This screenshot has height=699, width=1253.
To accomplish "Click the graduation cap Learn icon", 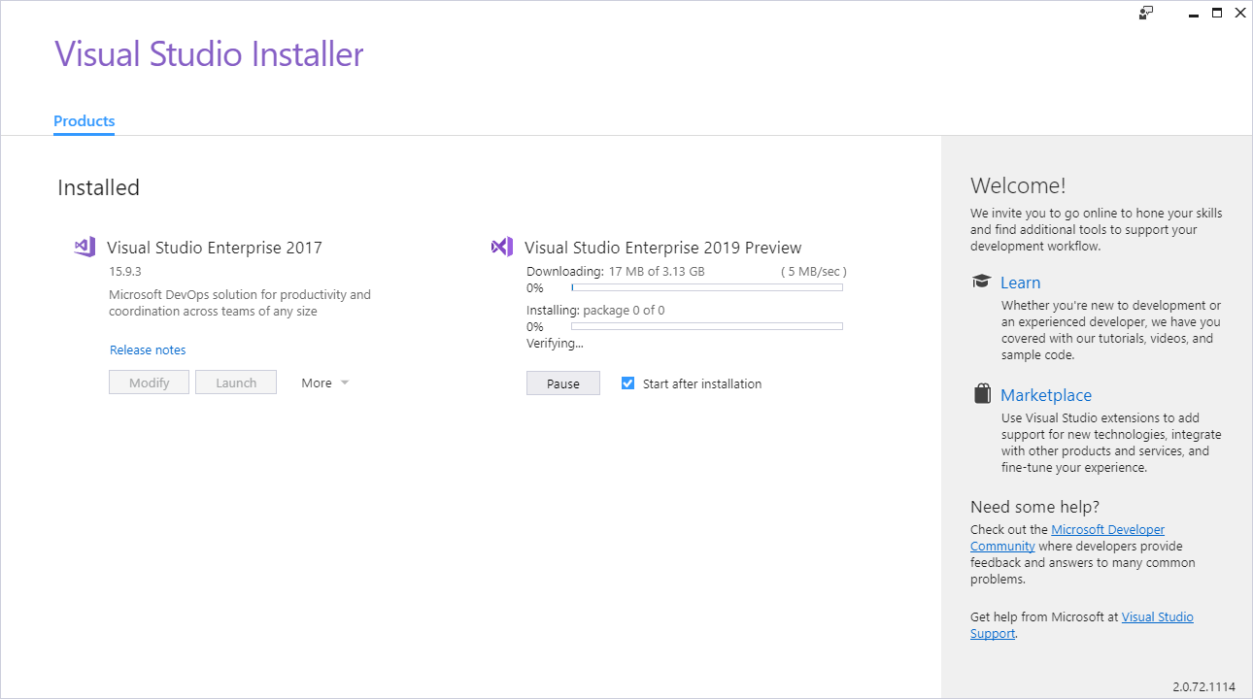I will click(x=981, y=282).
